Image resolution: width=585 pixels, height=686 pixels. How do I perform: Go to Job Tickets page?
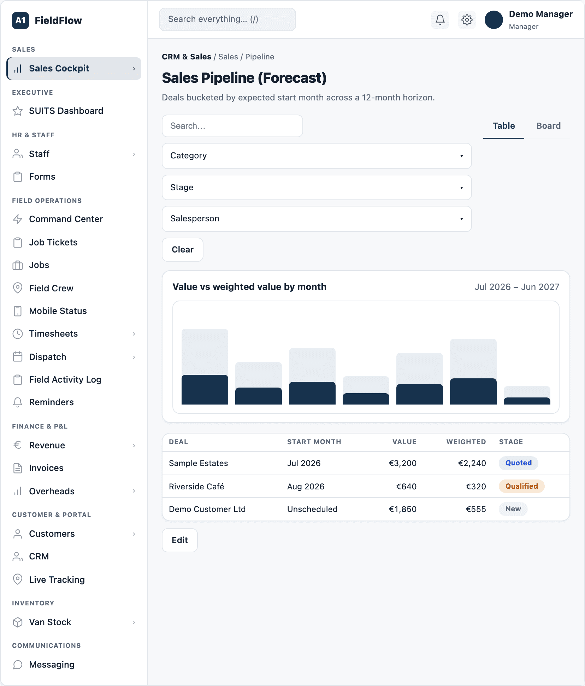coord(73,243)
